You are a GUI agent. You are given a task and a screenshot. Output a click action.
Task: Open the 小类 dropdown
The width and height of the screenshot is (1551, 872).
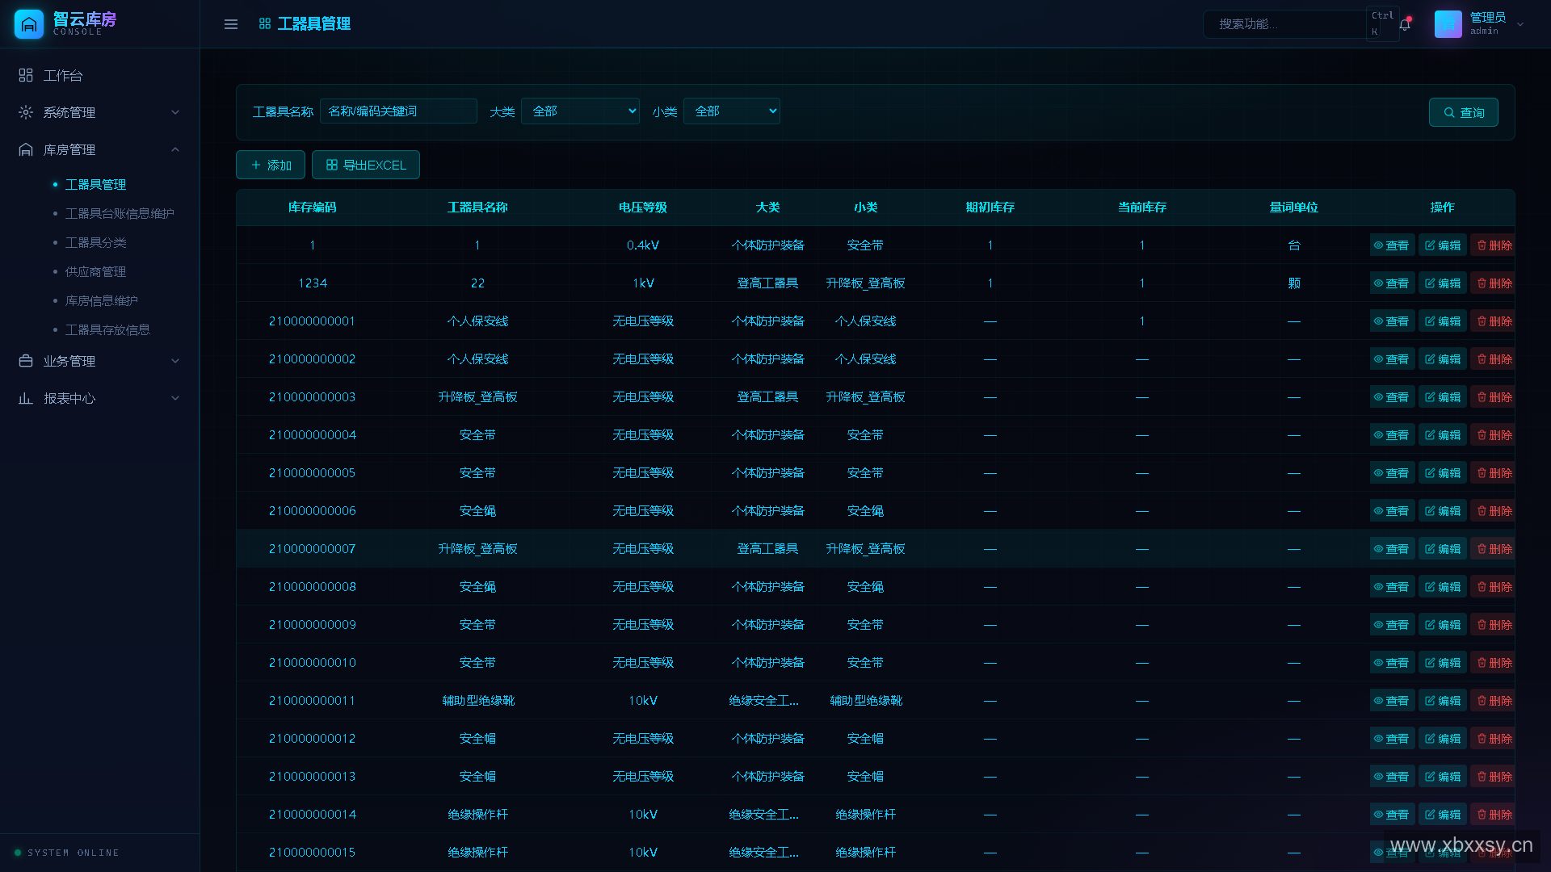(x=732, y=111)
